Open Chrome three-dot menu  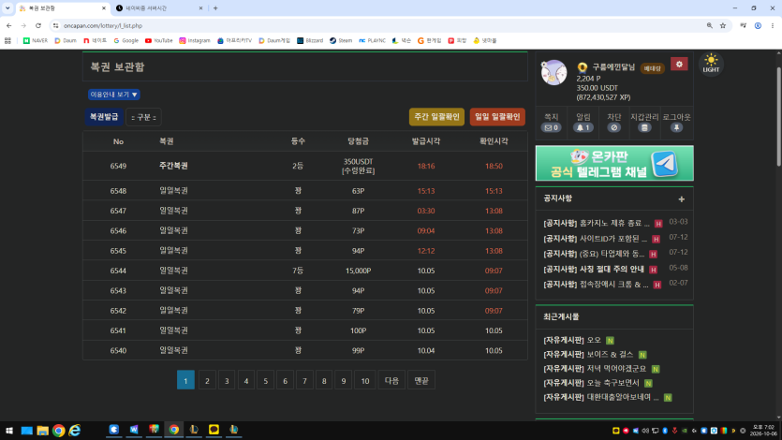(x=772, y=25)
